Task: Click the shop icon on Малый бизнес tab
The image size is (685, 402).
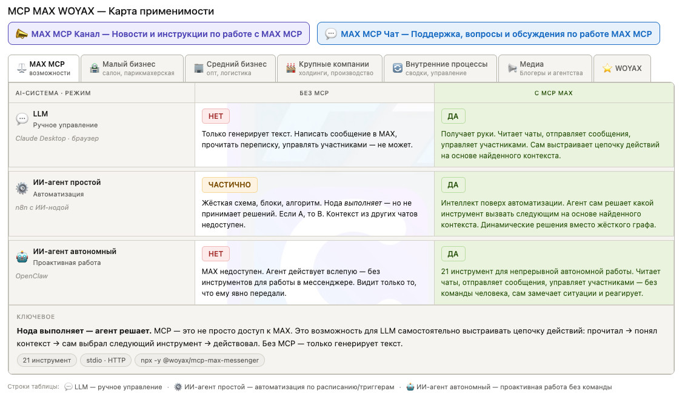Action: pyautogui.click(x=95, y=68)
